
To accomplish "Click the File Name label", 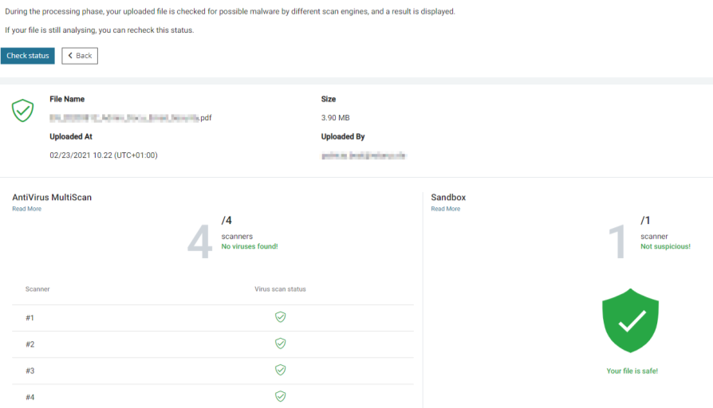I will click(x=67, y=99).
